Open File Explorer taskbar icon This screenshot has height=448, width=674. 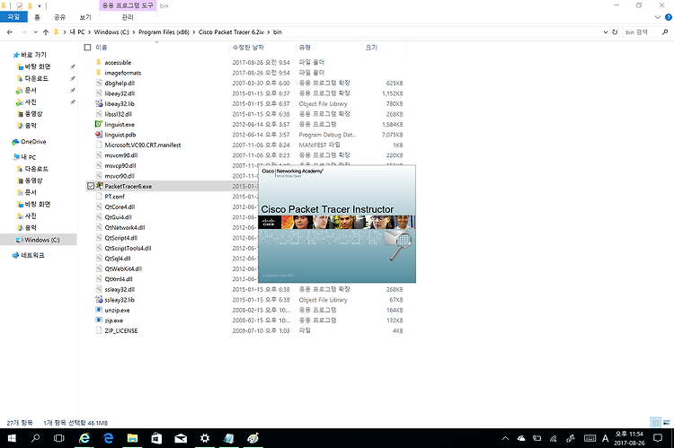pos(132,438)
